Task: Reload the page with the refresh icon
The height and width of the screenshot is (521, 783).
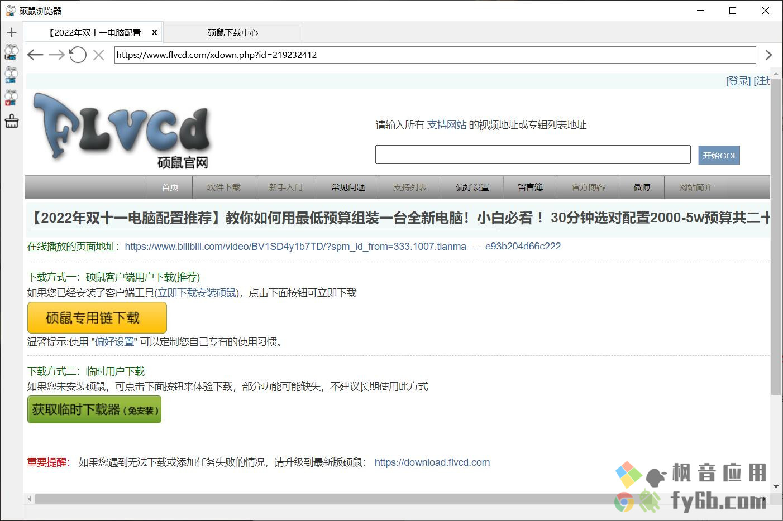Action: coord(78,55)
